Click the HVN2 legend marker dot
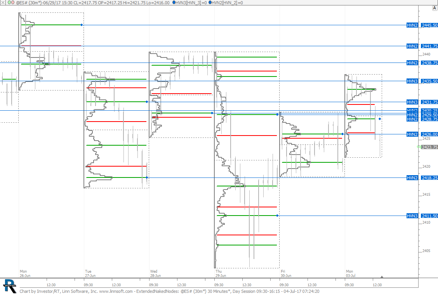 (210, 2)
